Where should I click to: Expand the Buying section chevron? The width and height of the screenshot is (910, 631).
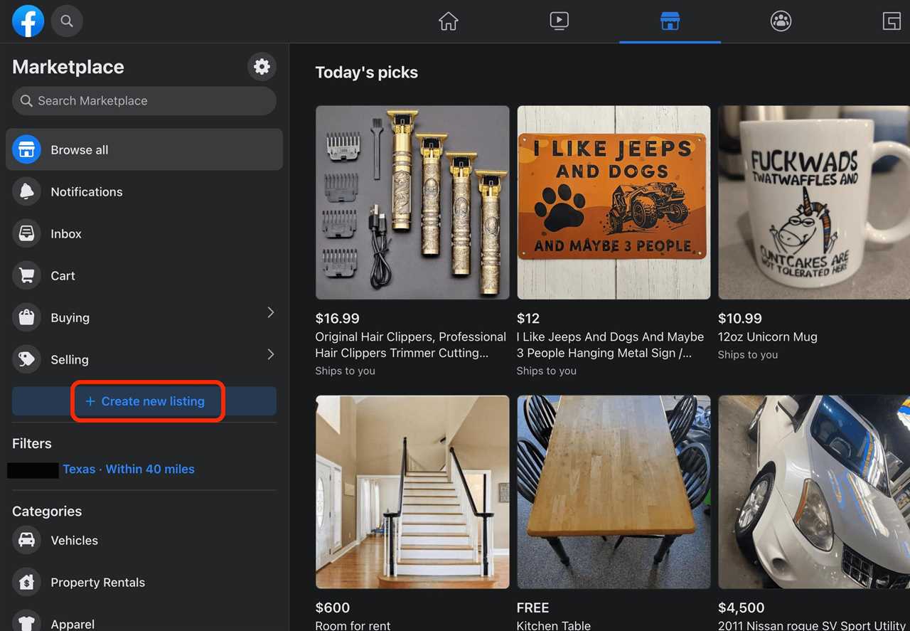[270, 313]
